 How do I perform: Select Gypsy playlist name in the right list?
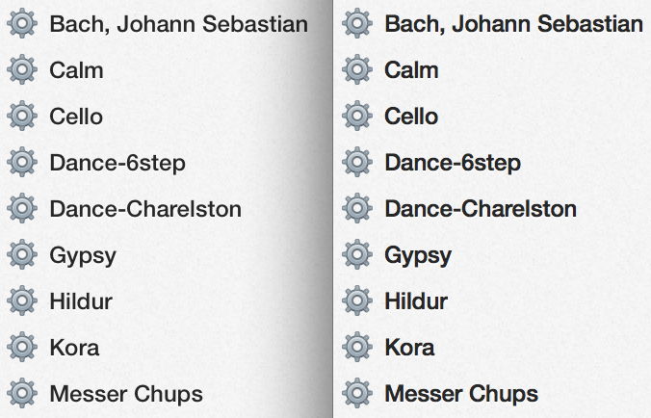(418, 256)
